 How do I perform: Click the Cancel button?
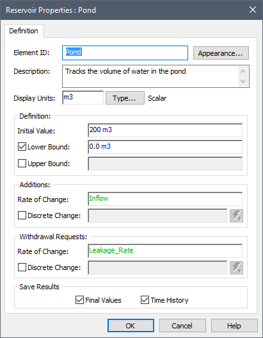182,326
